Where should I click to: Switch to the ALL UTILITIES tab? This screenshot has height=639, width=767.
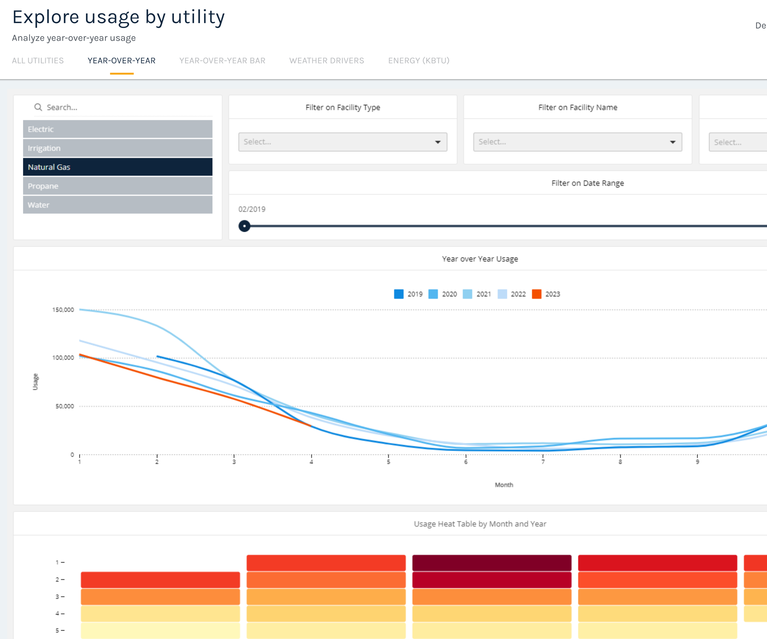point(38,61)
